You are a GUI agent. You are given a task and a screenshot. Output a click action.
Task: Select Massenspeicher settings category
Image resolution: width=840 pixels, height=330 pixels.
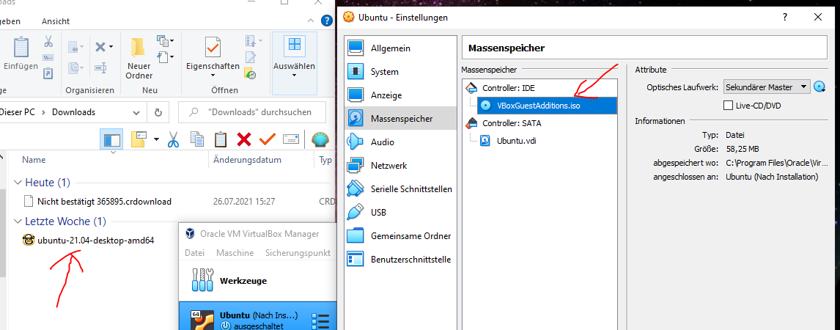click(401, 118)
